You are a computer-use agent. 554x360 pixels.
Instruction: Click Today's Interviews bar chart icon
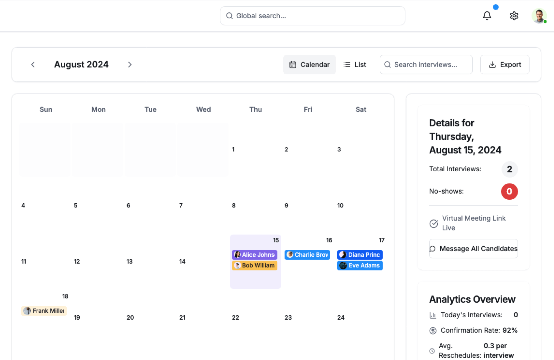[433, 315]
